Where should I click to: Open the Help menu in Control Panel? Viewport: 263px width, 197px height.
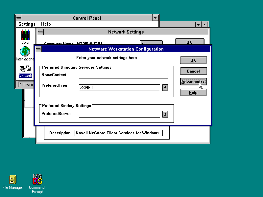[46, 24]
